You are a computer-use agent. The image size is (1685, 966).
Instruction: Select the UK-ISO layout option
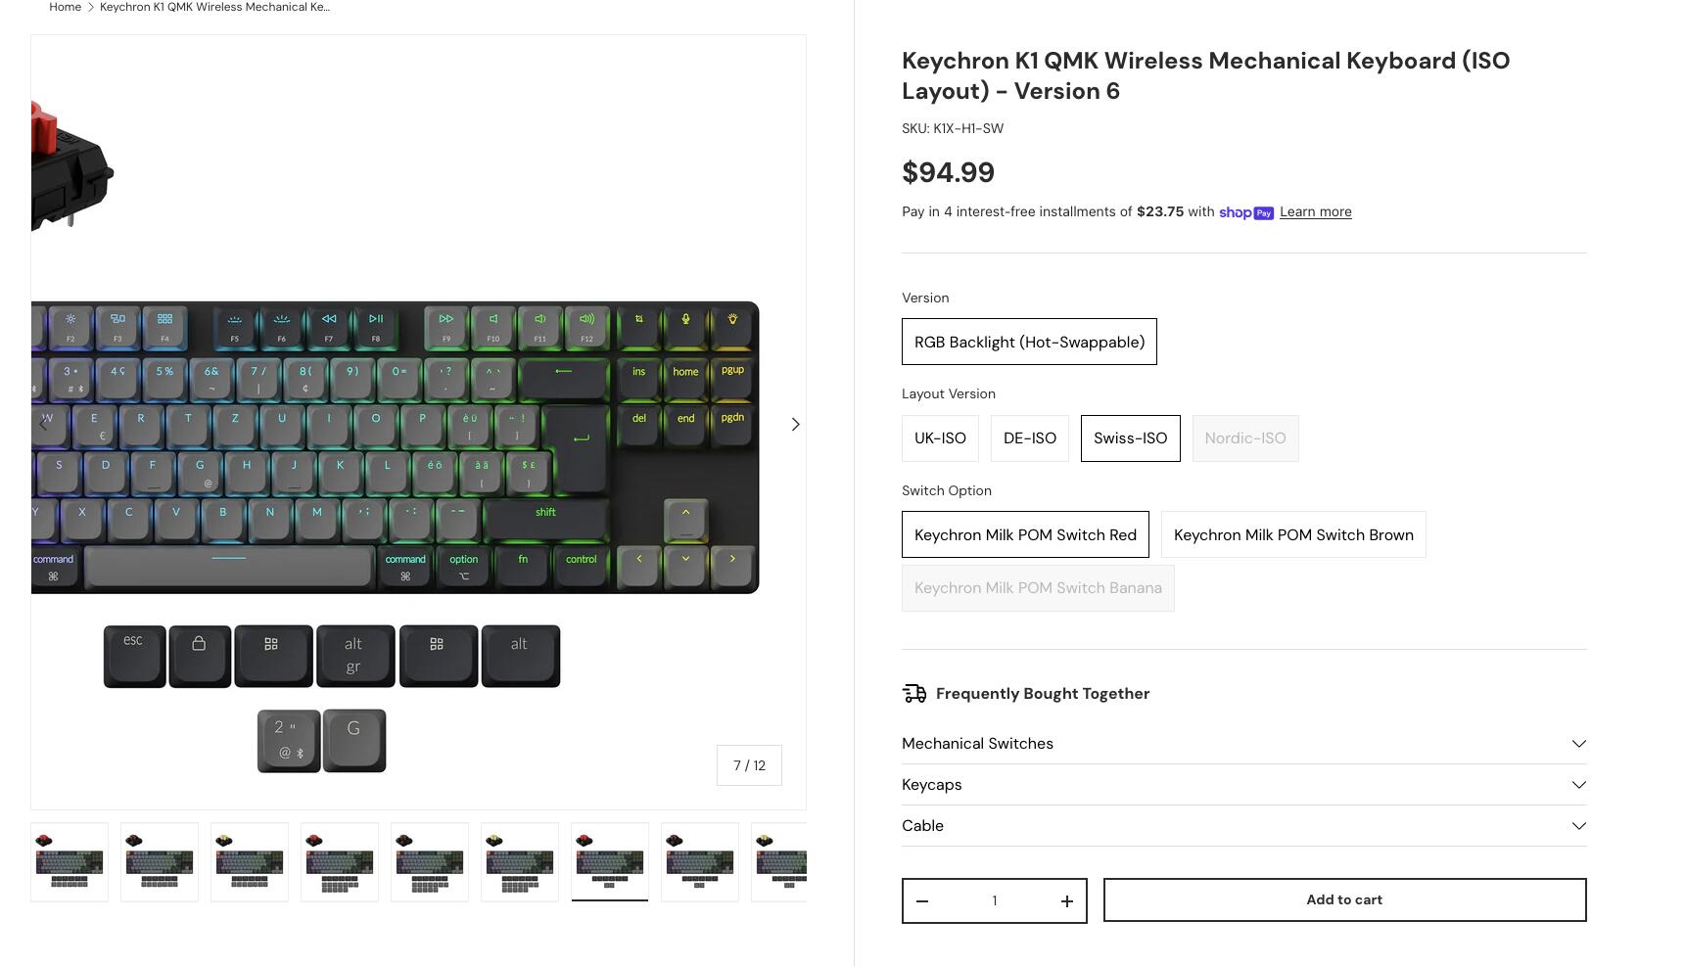click(x=940, y=438)
